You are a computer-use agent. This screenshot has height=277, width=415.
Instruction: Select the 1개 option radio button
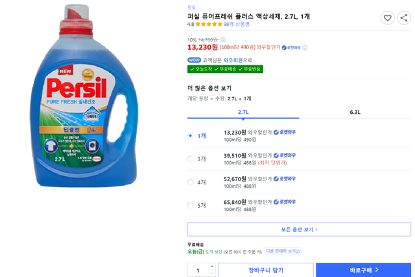point(190,136)
